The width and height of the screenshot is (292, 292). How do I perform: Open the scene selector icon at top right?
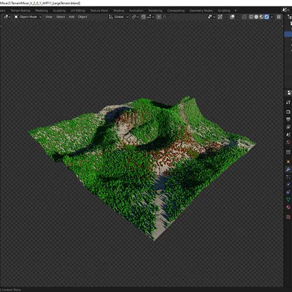pos(286,10)
